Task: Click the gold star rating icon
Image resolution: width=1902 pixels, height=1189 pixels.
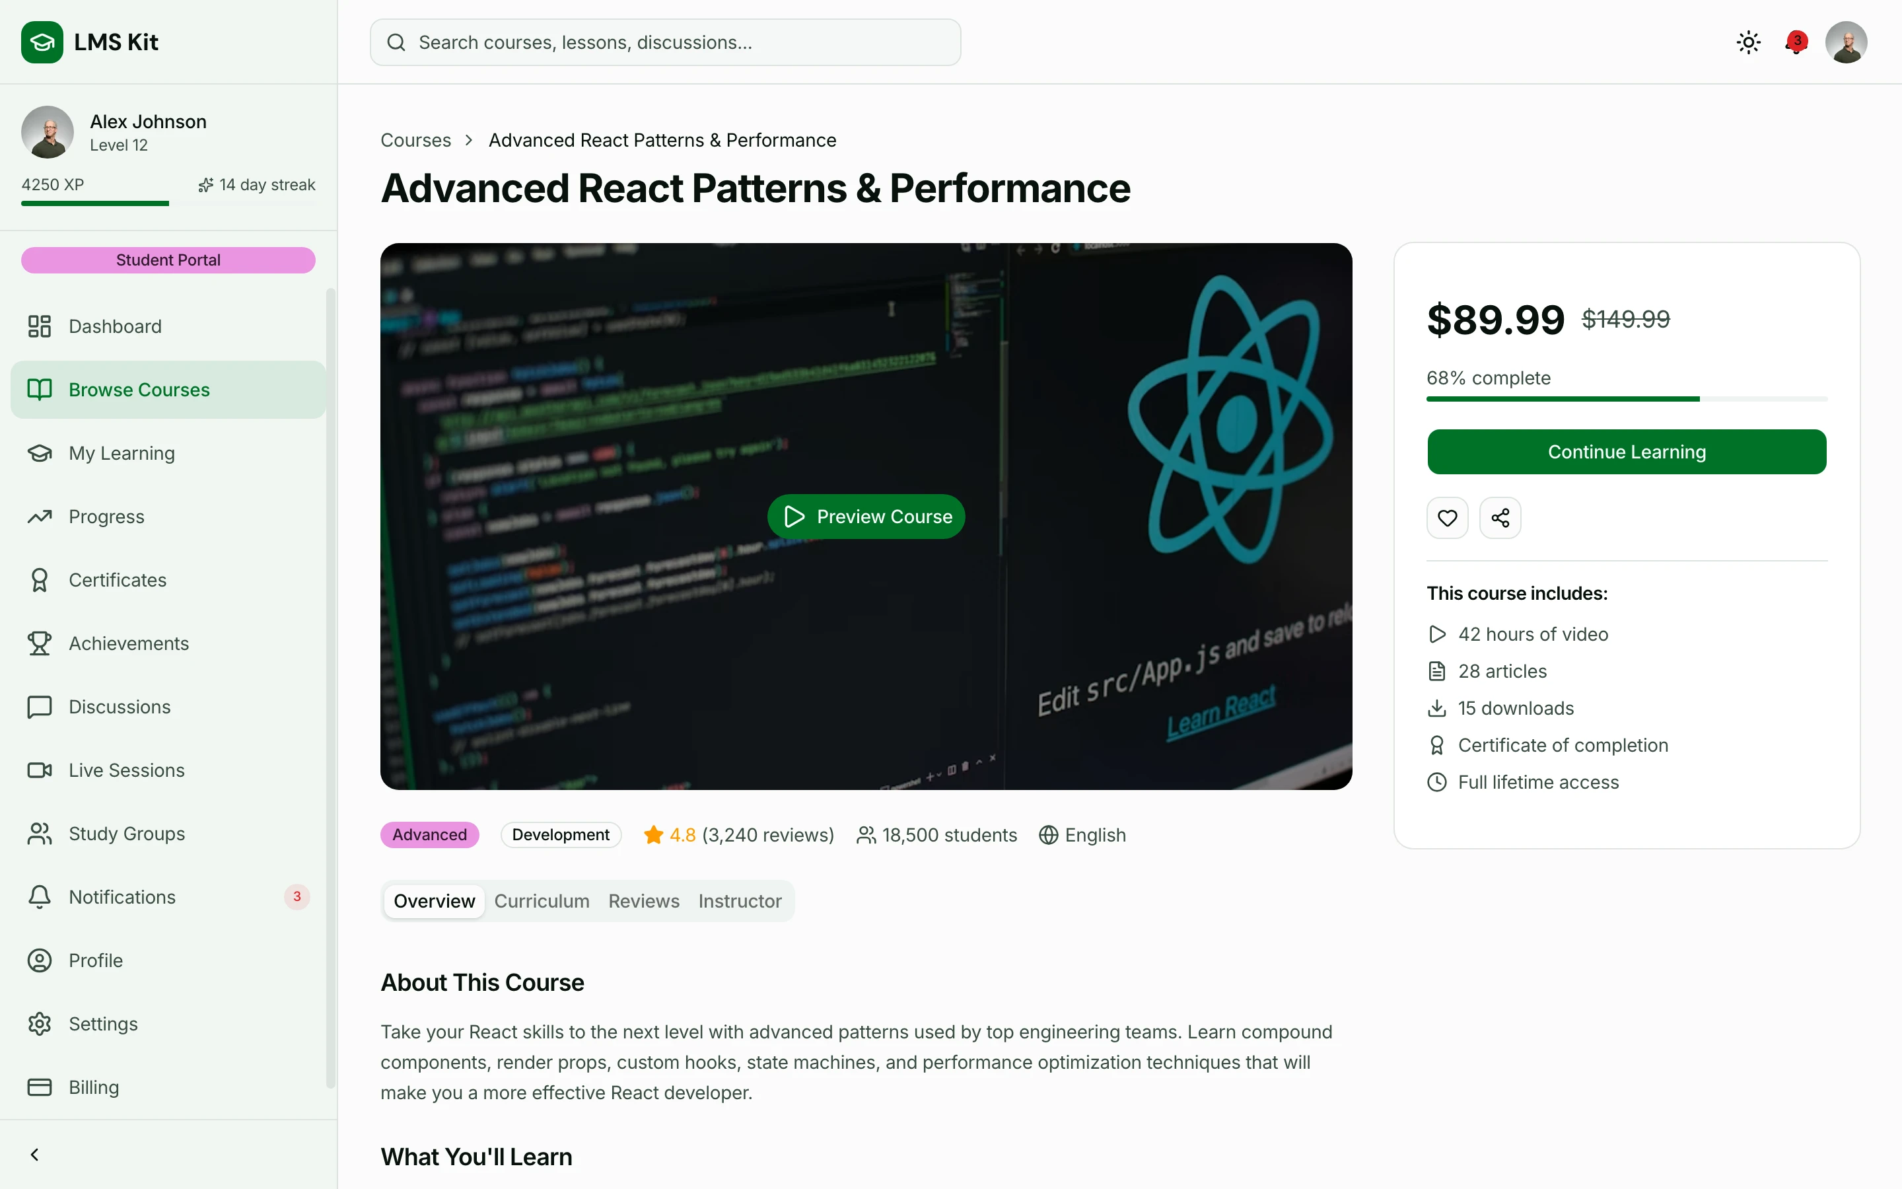Action: (x=653, y=835)
